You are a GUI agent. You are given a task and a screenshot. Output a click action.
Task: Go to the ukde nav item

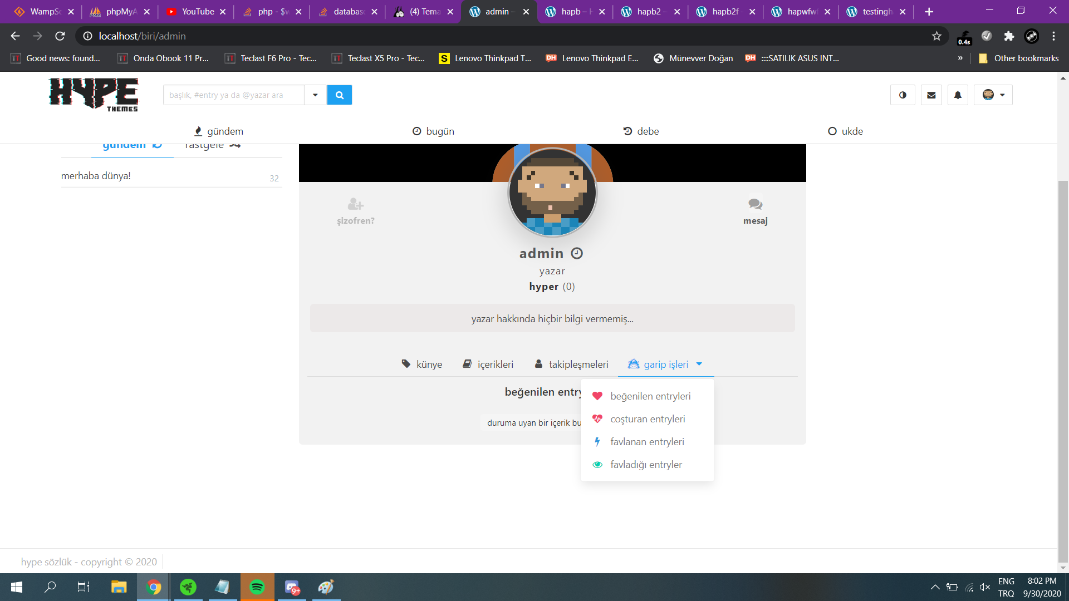845,131
